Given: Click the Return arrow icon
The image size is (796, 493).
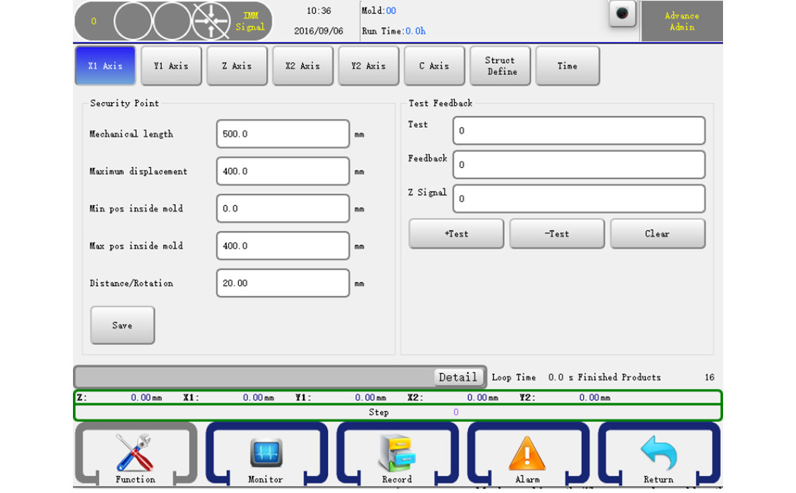Looking at the screenshot, I should click(x=658, y=453).
